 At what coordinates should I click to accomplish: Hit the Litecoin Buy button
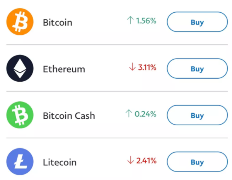click(197, 162)
